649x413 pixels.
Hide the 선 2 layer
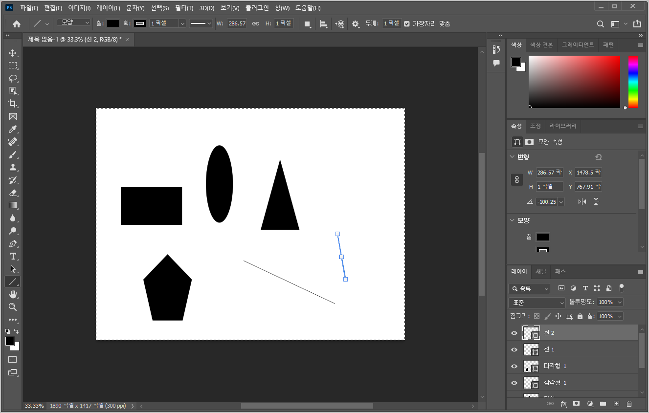coord(514,333)
